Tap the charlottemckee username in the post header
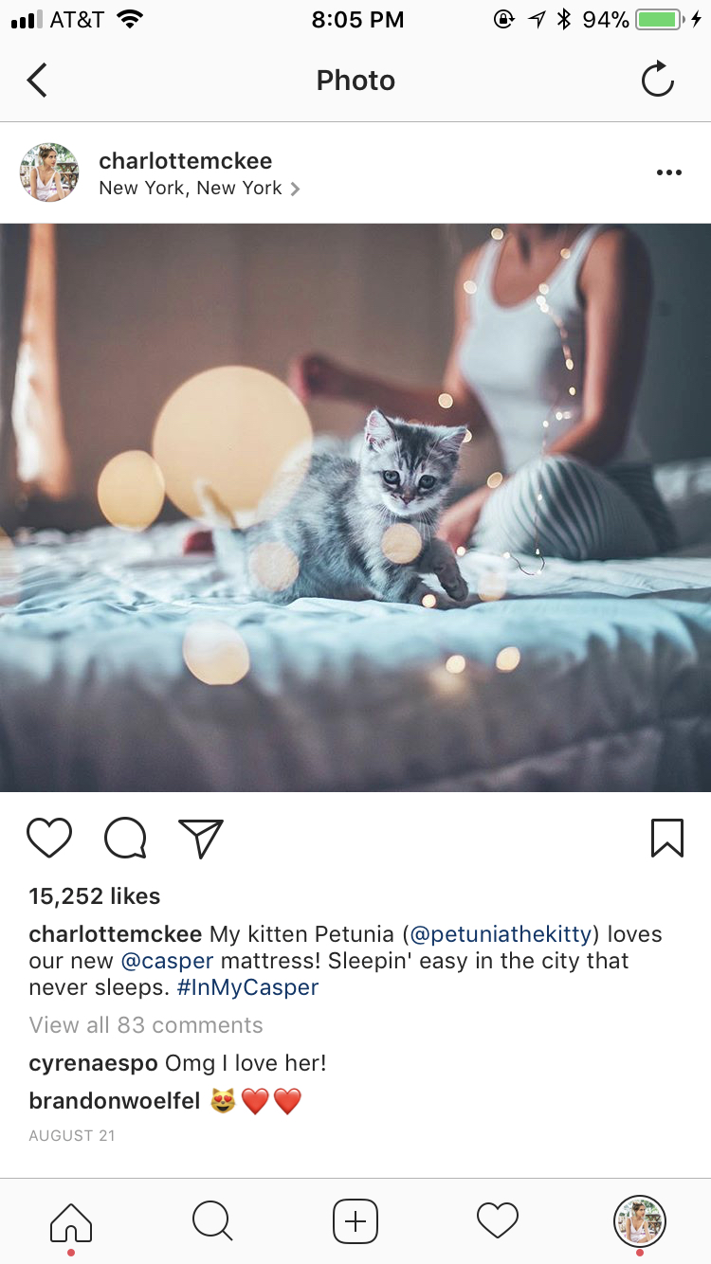This screenshot has width=711, height=1264. coord(186,160)
